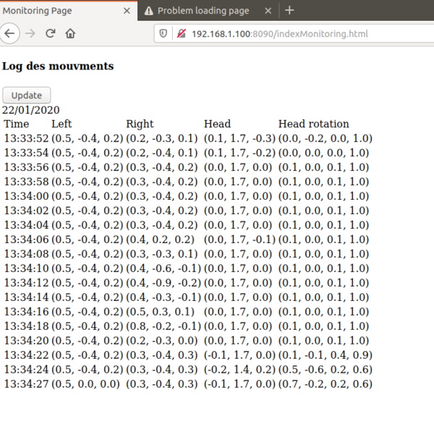This screenshot has height=424, width=434.
Task: Reload the current page
Action: click(x=51, y=33)
